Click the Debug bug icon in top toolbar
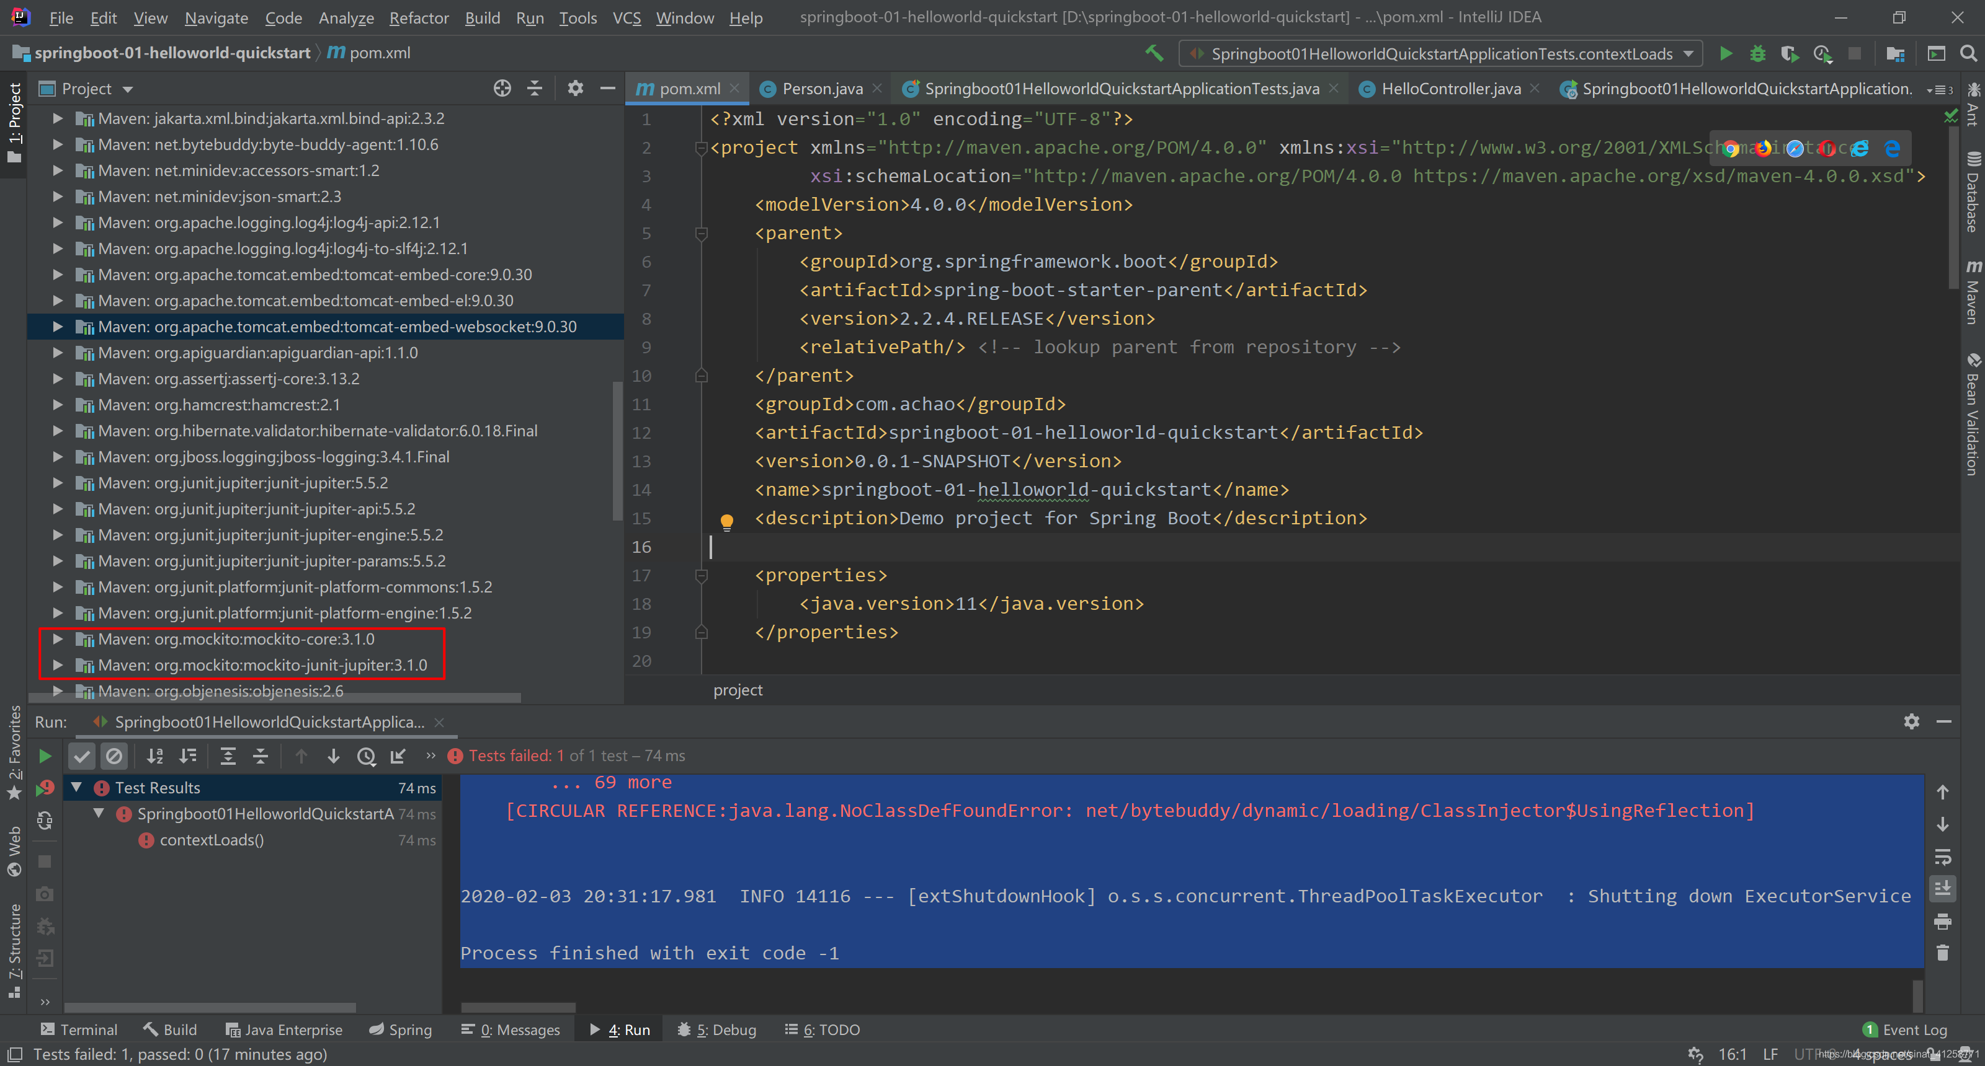Screen dimensions: 1985x1066 tap(1758, 53)
